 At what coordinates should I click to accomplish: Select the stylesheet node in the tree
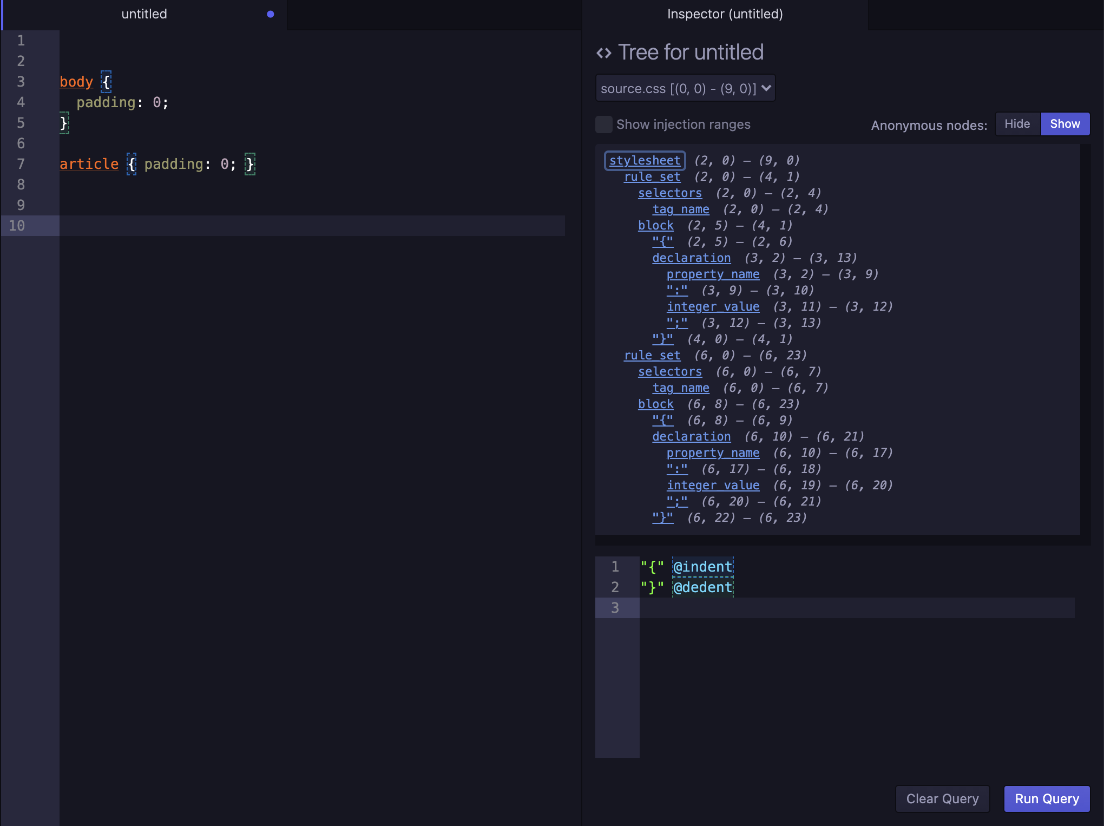(x=645, y=161)
